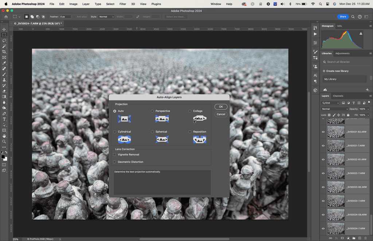This screenshot has width=373, height=241.
Task: Select the Move tool
Action: (x=4, y=29)
